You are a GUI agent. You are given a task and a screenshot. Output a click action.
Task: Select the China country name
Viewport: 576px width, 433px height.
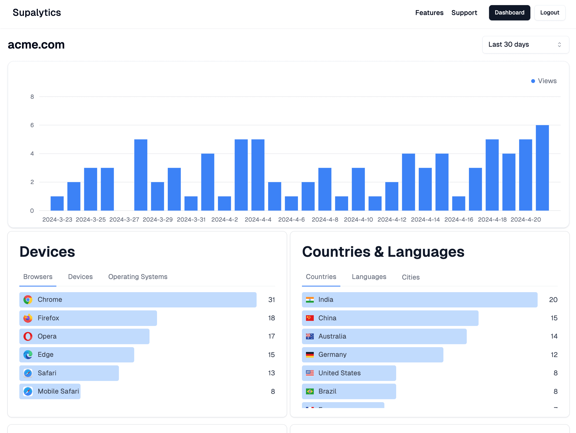[x=327, y=318]
